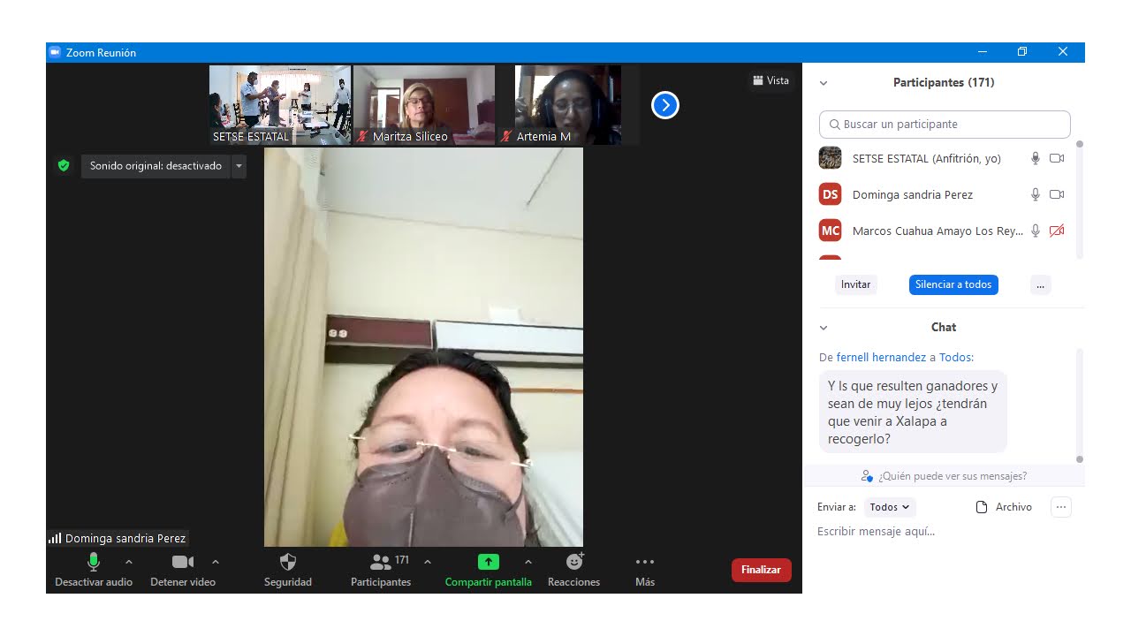Screen dimensions: 1131x636
Task: Click the DS avatar of Dominga
Action: [x=830, y=194]
